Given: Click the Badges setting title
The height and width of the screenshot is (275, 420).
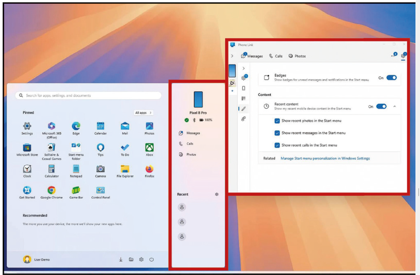Looking at the screenshot, I should coord(280,75).
